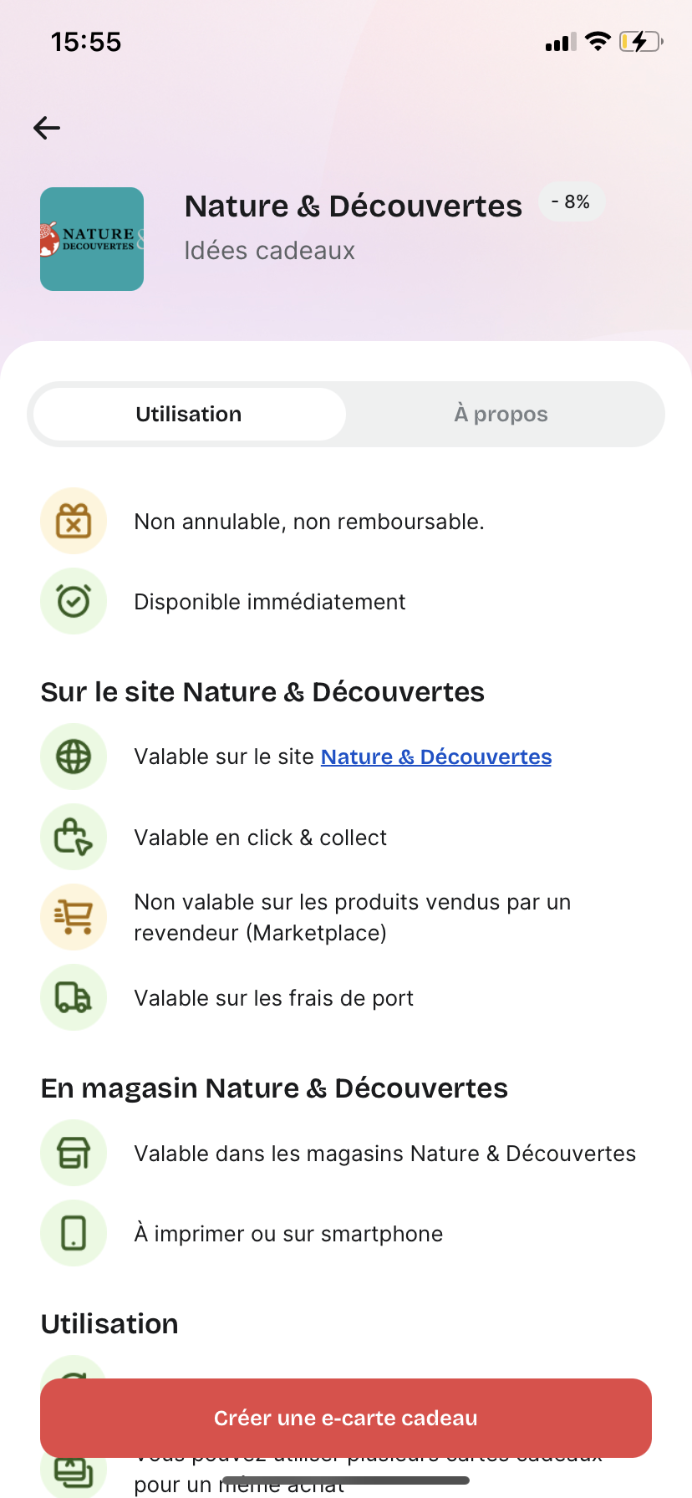
Task: Create an e-carte cadeau
Action: pos(346,1418)
